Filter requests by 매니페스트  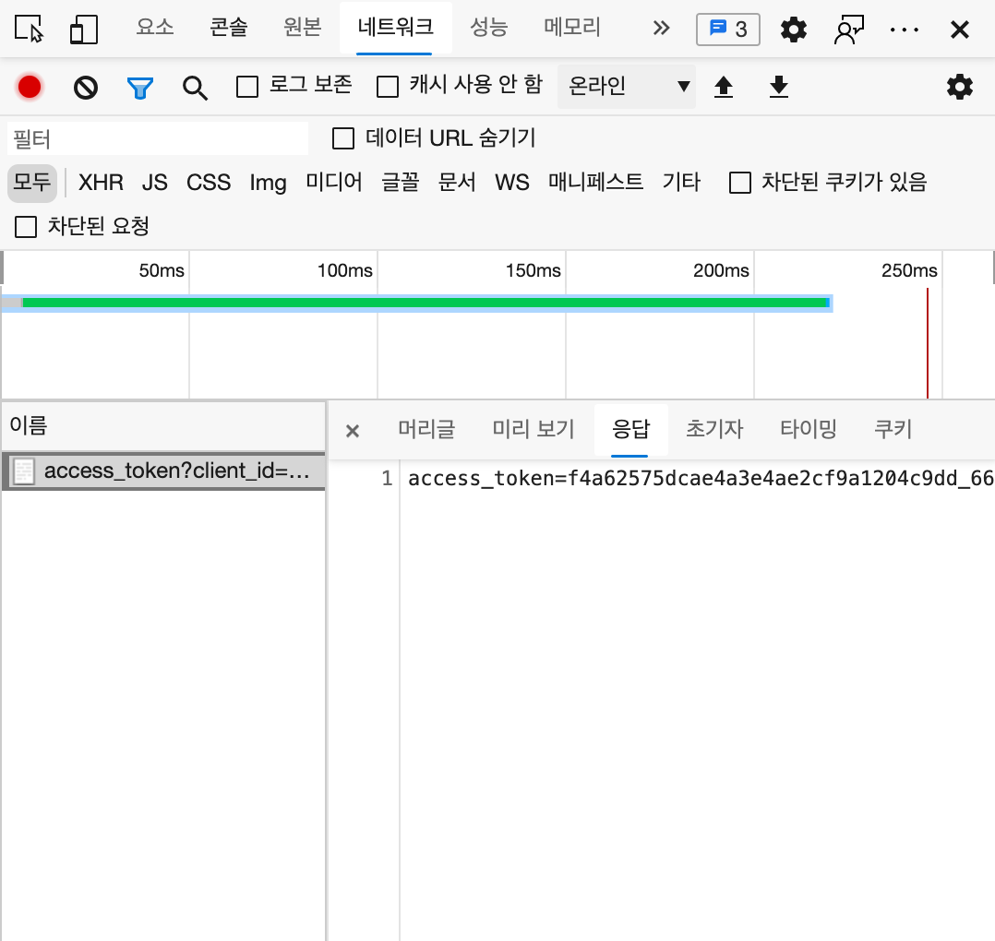(596, 183)
